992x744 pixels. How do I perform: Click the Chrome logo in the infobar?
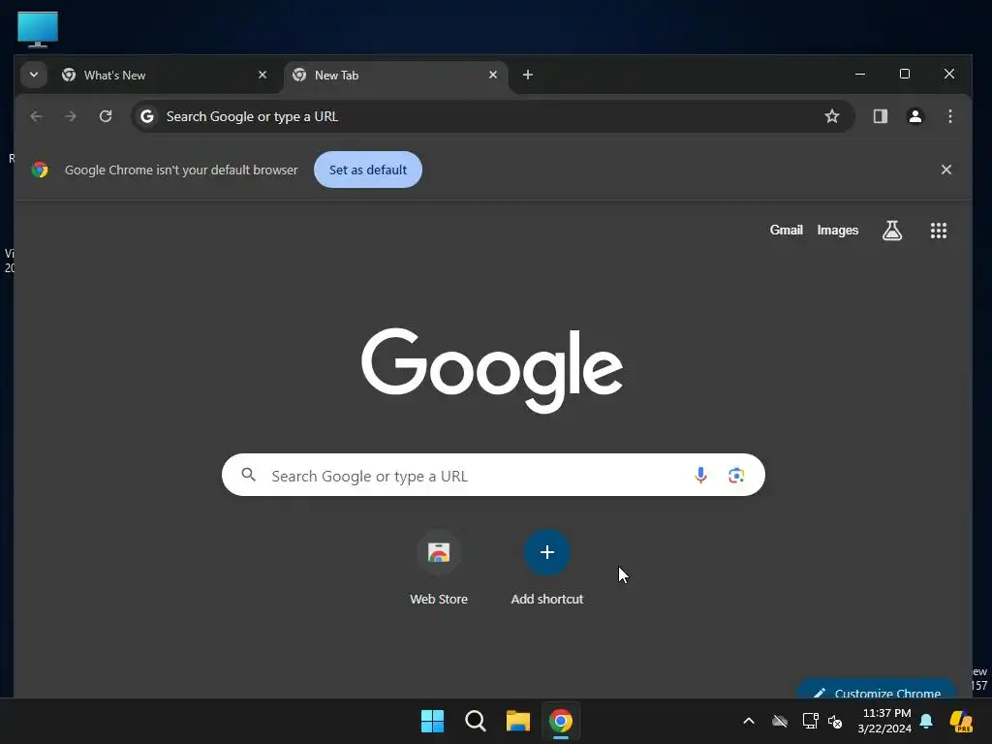coord(40,170)
